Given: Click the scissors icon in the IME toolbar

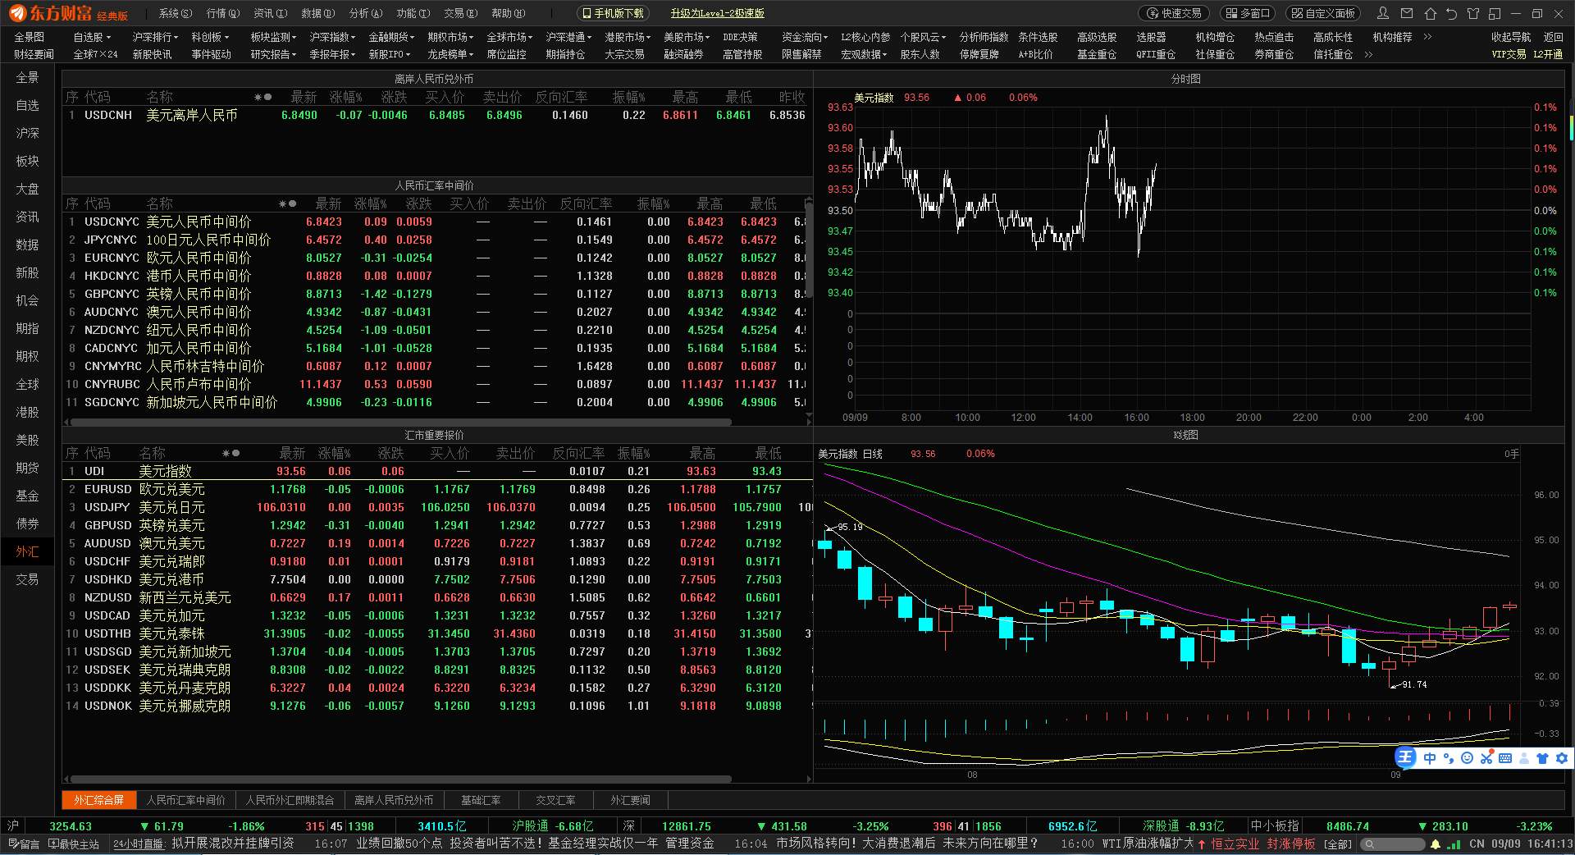Looking at the screenshot, I should coord(1486,758).
